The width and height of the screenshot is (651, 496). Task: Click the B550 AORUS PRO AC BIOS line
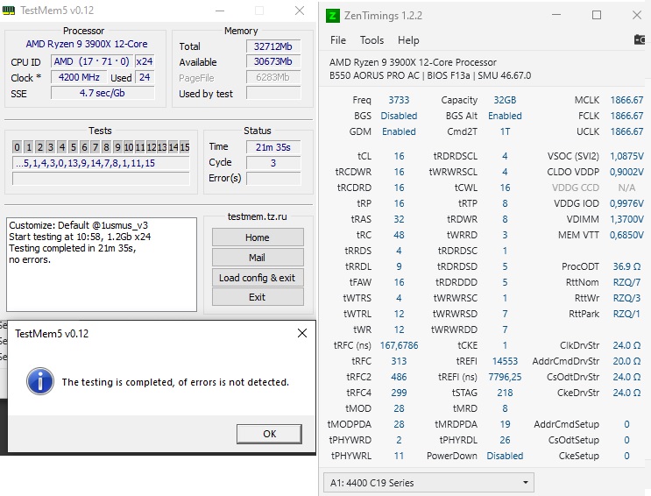pyautogui.click(x=430, y=75)
